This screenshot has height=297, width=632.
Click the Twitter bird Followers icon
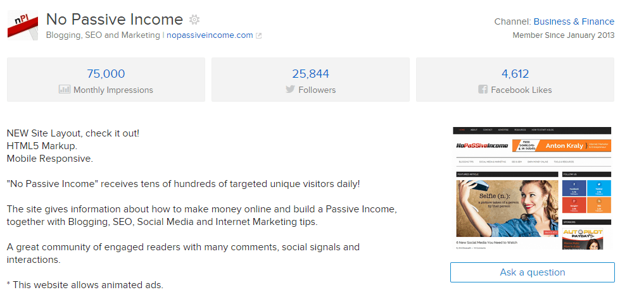pyautogui.click(x=290, y=90)
